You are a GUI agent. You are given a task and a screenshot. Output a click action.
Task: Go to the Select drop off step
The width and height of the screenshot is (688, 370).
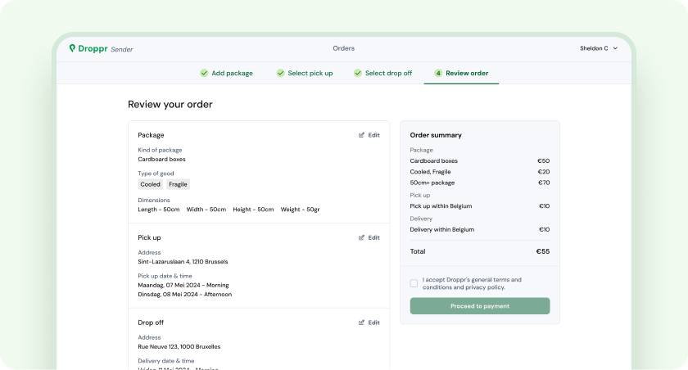383,73
